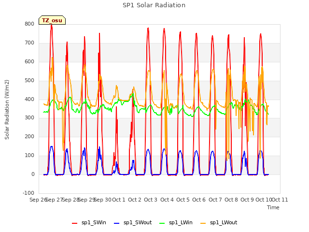Click the Oct 9 x-axis label
The height and width of the screenshot is (232, 309).
[247, 200]
